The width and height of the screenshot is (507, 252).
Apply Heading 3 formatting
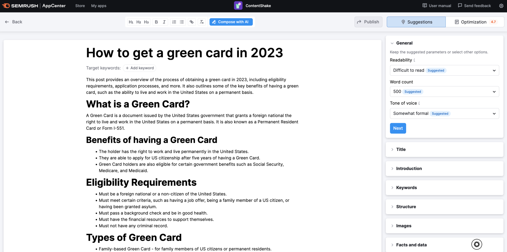click(146, 22)
